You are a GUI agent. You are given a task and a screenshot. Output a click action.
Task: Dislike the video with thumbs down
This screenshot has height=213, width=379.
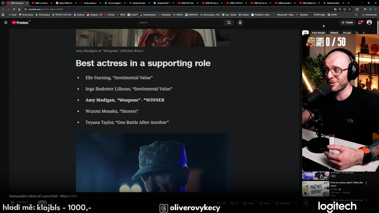pyautogui.click(x=234, y=203)
